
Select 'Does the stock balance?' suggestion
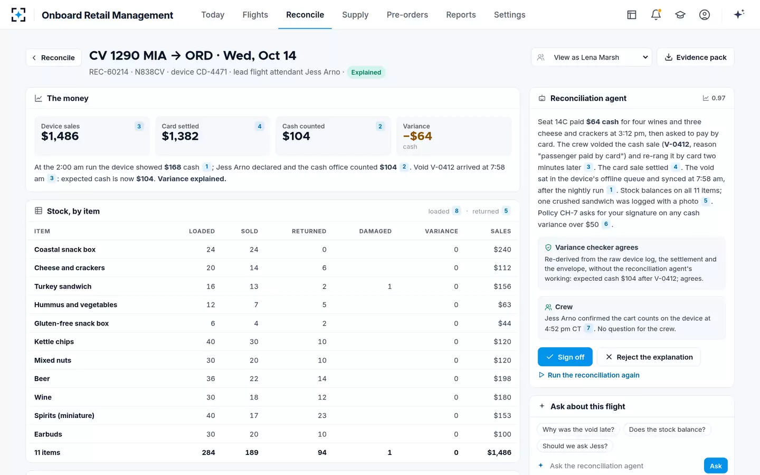coord(667,430)
